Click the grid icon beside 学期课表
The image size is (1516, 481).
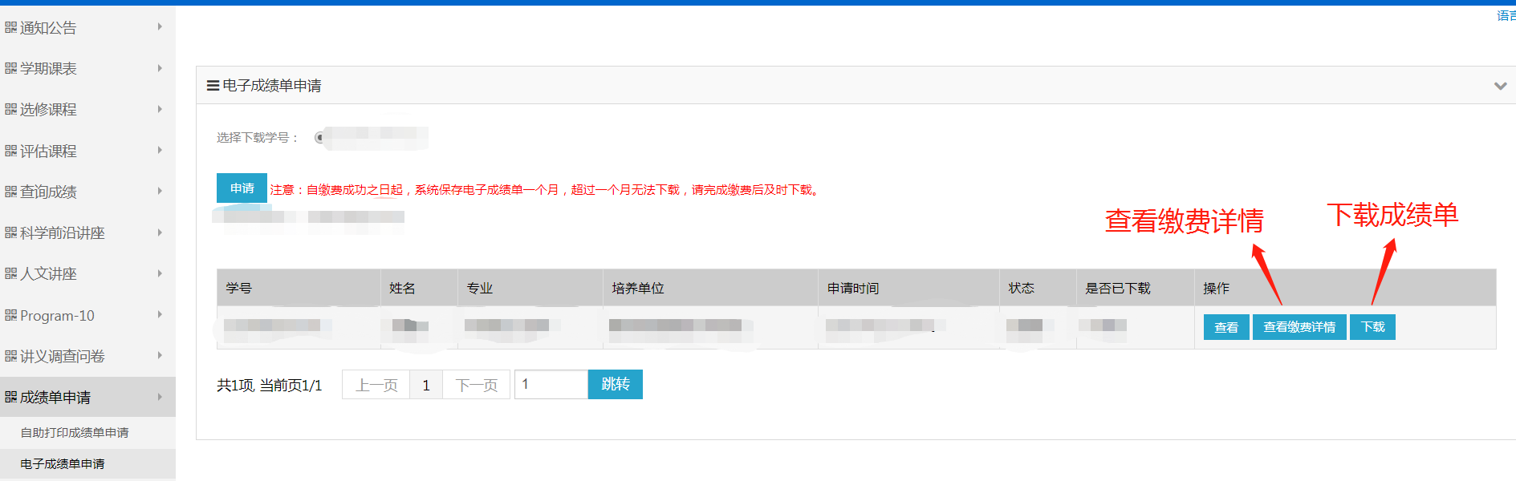coord(10,69)
